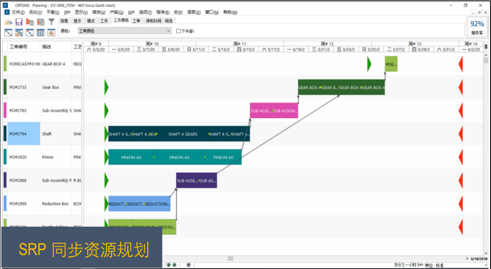This screenshot has height=269, width=491.
Task: Click the red end marker of FORECAST#3199 row
Action: tap(461, 64)
